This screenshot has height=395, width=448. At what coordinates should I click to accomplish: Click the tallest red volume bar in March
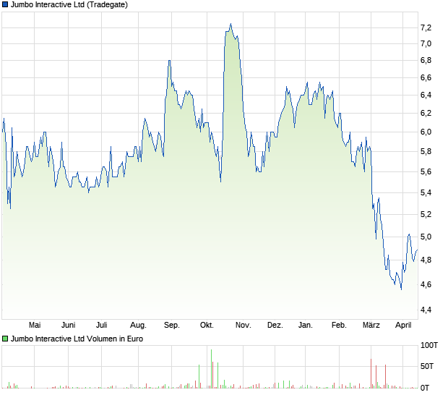pos(371,373)
